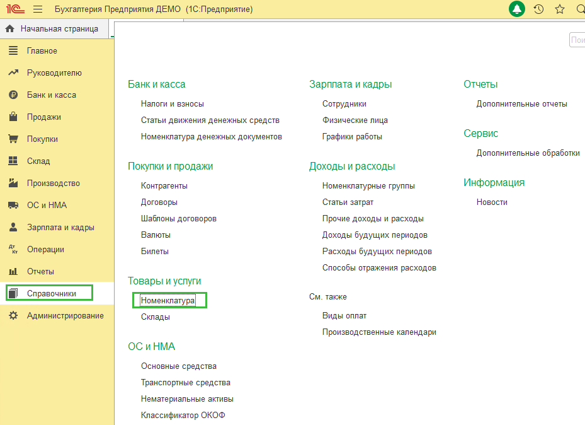Open Главное section in sidebar

pos(42,51)
